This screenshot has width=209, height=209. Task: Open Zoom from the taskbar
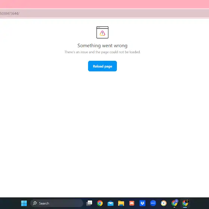tap(153, 203)
